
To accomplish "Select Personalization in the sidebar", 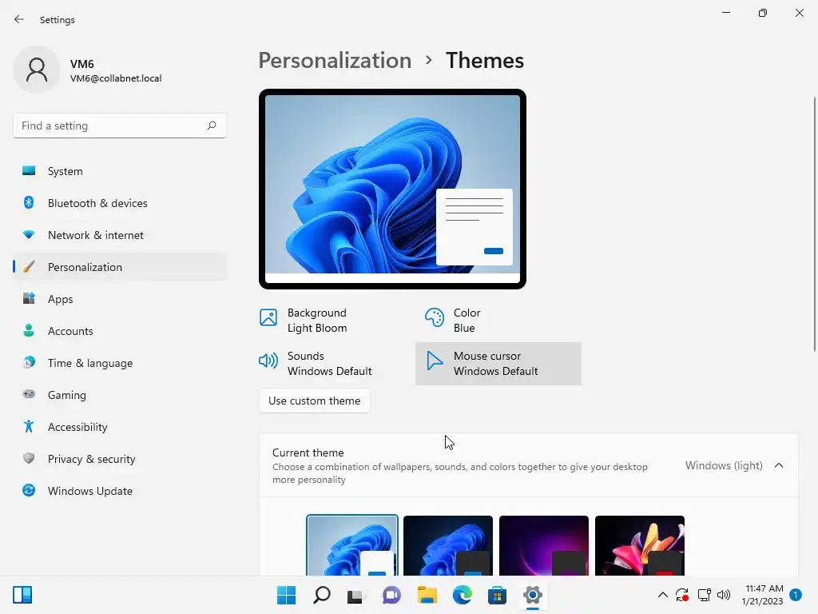I will click(120, 267).
